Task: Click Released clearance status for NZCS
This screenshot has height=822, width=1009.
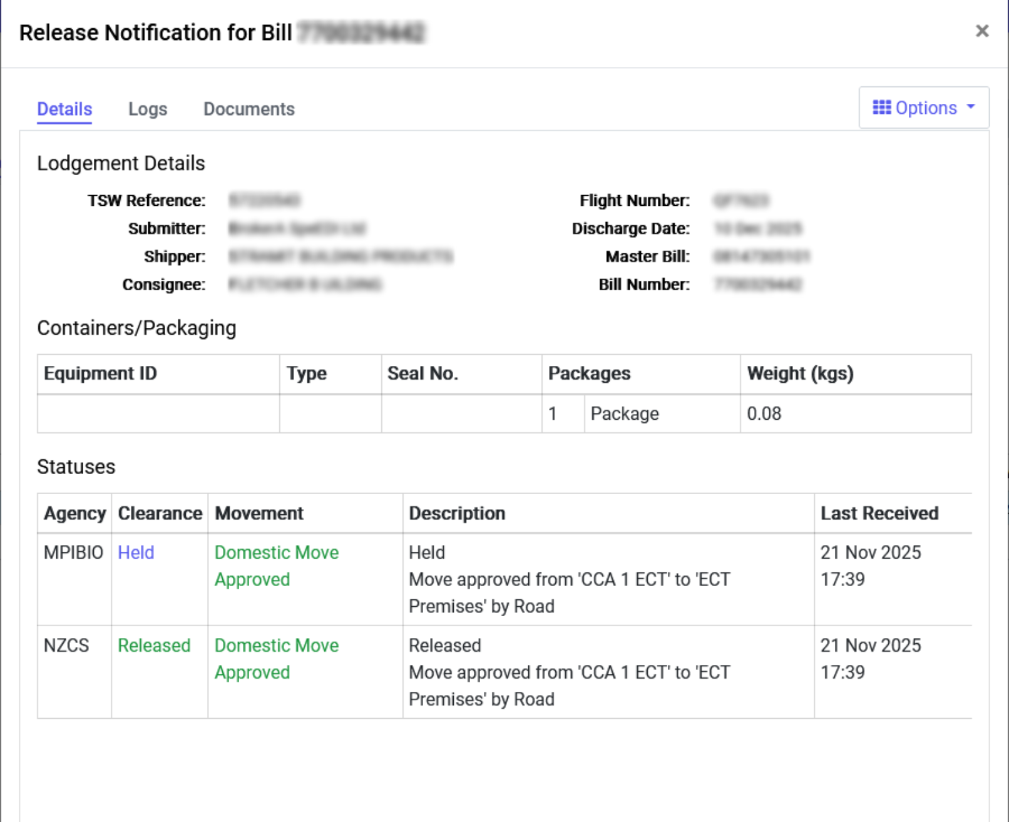Action: point(154,645)
